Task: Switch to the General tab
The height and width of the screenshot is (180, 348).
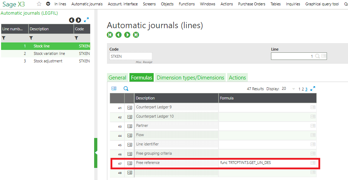Action: [x=117, y=78]
